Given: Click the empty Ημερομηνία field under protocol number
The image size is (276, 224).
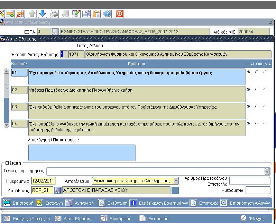Looking at the screenshot, I should [x=258, y=190].
